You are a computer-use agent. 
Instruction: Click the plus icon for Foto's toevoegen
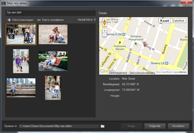tap(9, 20)
